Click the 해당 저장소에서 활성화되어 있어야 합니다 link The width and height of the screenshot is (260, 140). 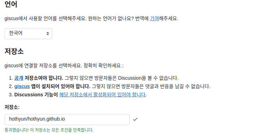pos(102,95)
